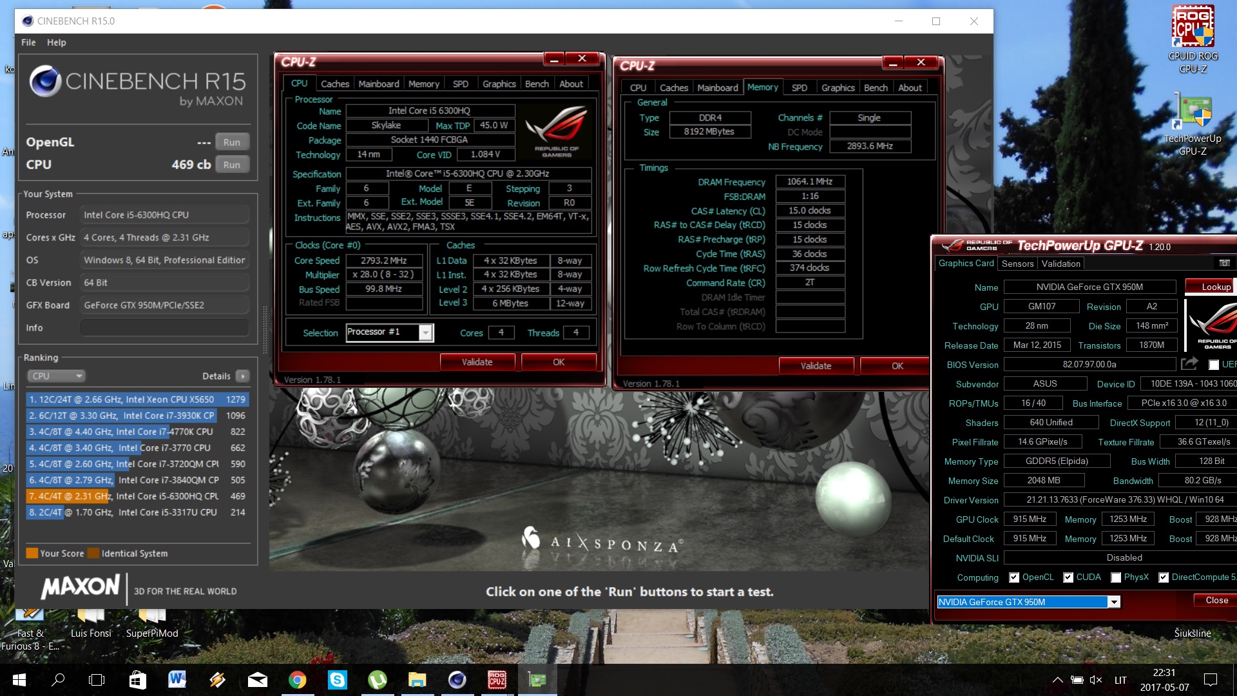Switch to ROG CPU-Z taskbar icon

497,680
